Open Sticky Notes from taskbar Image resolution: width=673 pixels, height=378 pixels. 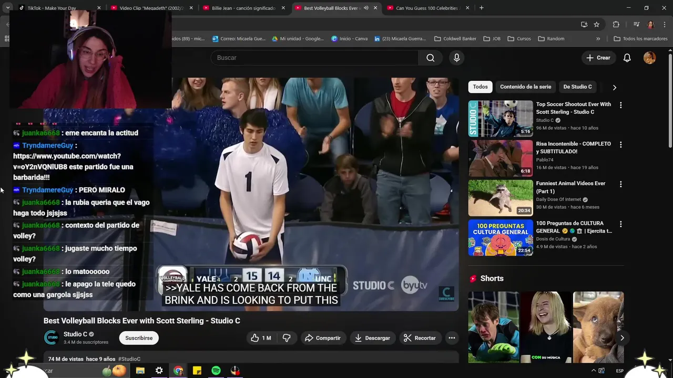pyautogui.click(x=197, y=371)
